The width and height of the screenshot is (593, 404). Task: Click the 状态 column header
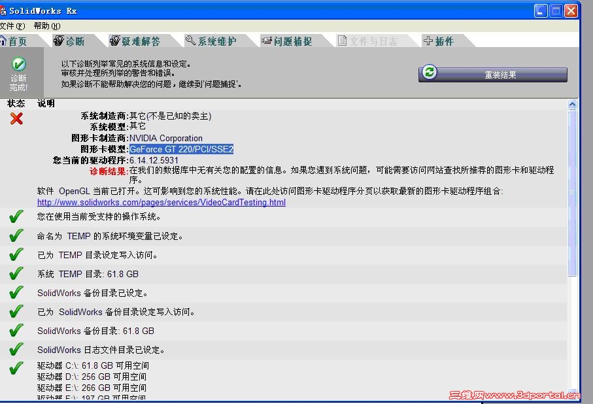point(16,104)
